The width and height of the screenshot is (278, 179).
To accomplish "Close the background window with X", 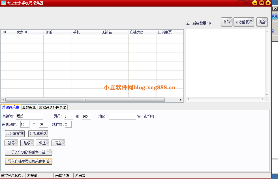I will tap(275, 9).
